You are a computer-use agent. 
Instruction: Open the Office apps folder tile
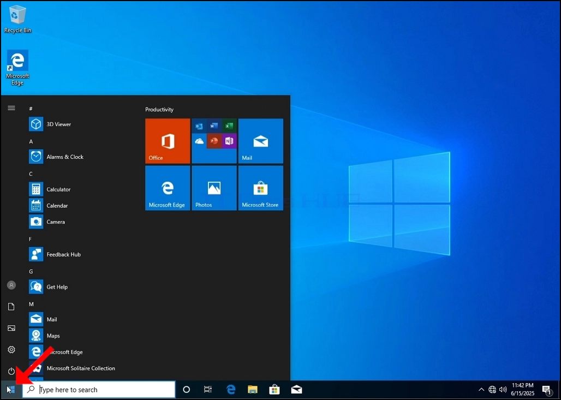point(214,141)
